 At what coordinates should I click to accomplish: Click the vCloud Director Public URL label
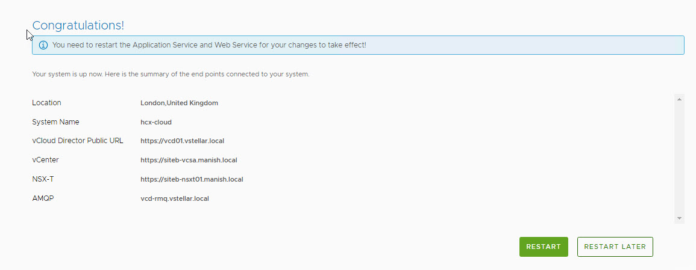77,141
